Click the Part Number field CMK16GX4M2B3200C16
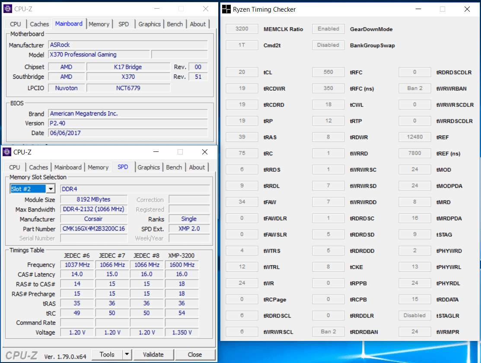The image size is (481, 363). (x=93, y=229)
